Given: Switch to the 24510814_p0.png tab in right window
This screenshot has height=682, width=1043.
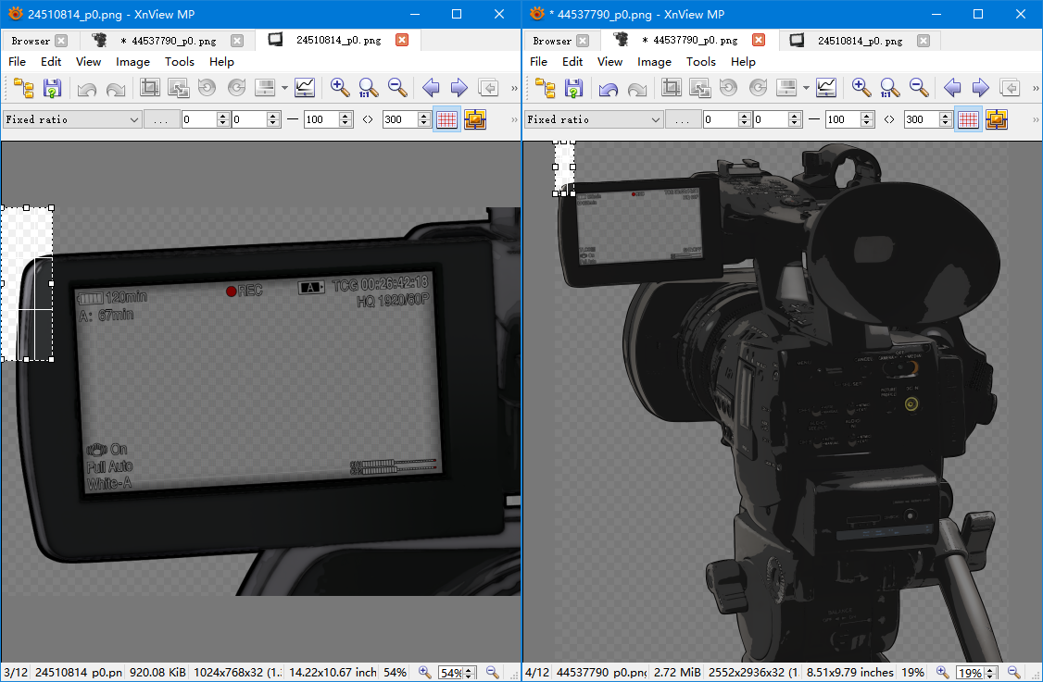Looking at the screenshot, I should tap(859, 41).
